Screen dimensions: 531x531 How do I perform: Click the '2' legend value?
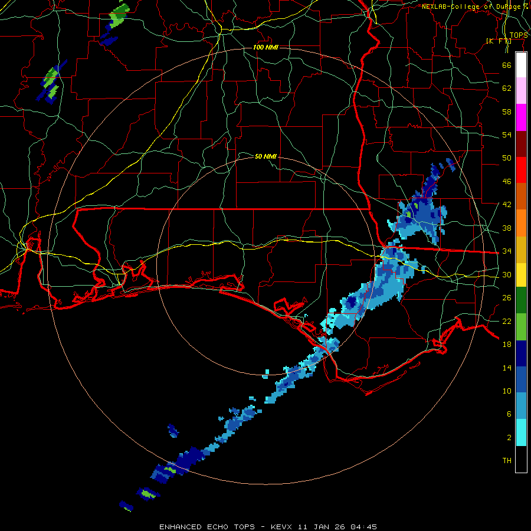[x=509, y=438]
